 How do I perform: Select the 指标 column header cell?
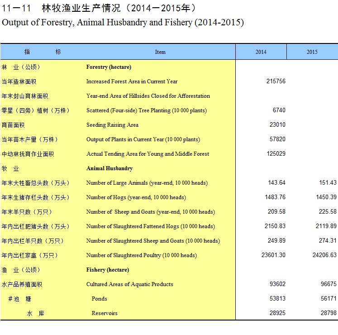[43, 52]
